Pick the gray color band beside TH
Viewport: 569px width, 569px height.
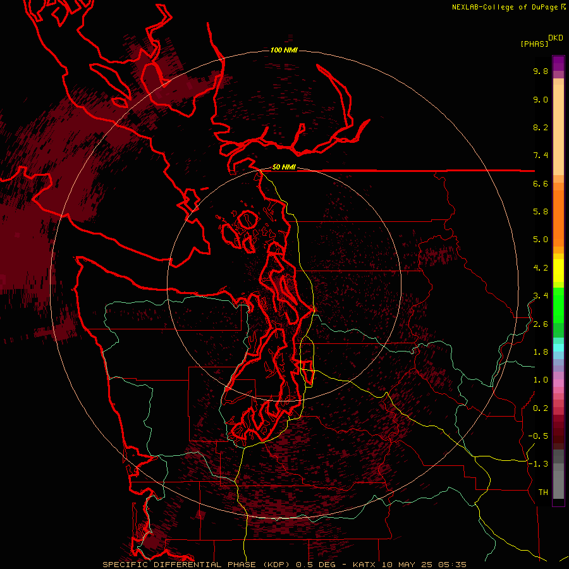pyautogui.click(x=558, y=486)
